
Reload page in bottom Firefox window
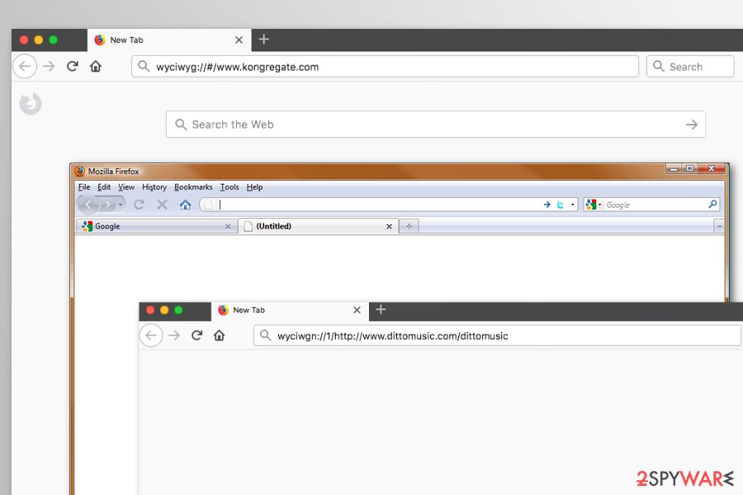coord(197,336)
